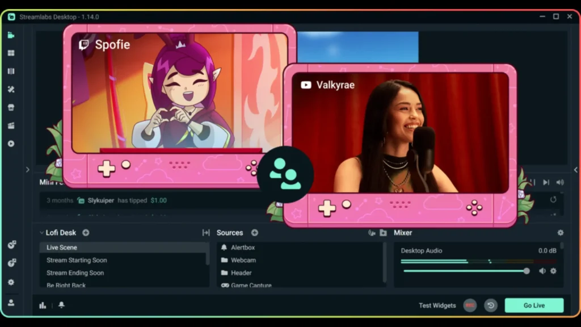581x327 pixels.
Task: Add a new scene with the plus icon
Action: coord(86,232)
